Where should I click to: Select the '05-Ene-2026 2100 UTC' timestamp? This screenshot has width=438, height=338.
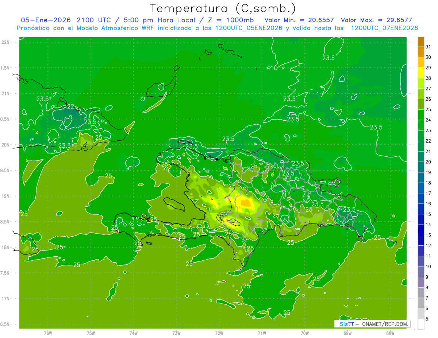tap(65, 20)
